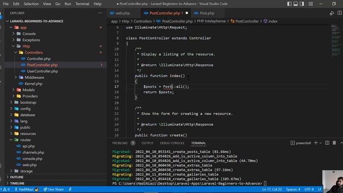Change indentation via Spaces: 4
This screenshot has height=193, width=343.
pyautogui.click(x=293, y=189)
